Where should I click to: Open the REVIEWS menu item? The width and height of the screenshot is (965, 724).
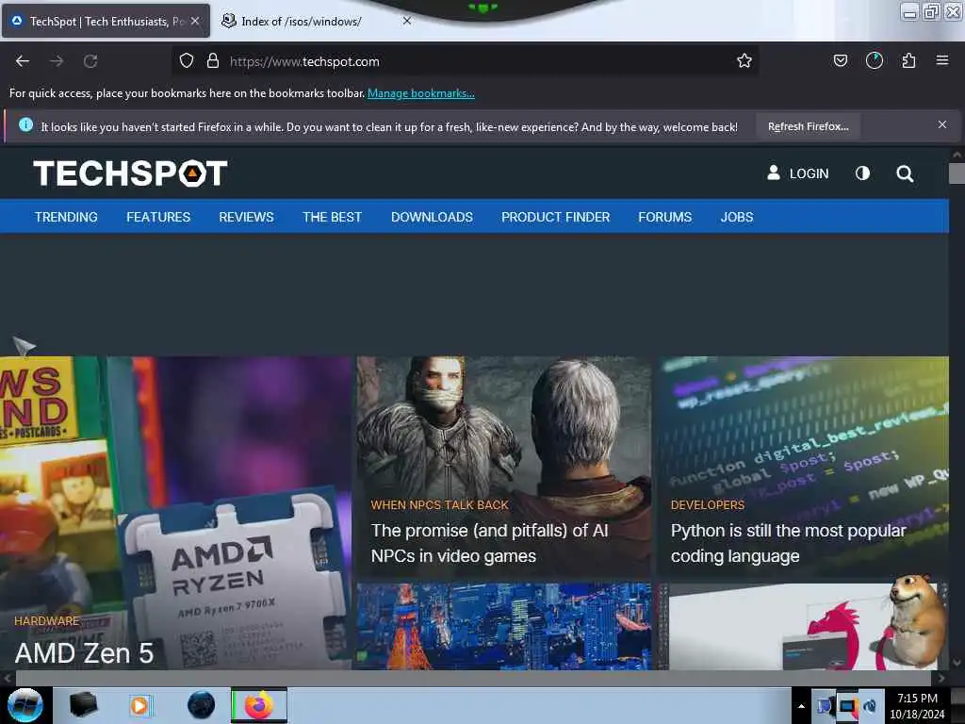click(x=246, y=218)
